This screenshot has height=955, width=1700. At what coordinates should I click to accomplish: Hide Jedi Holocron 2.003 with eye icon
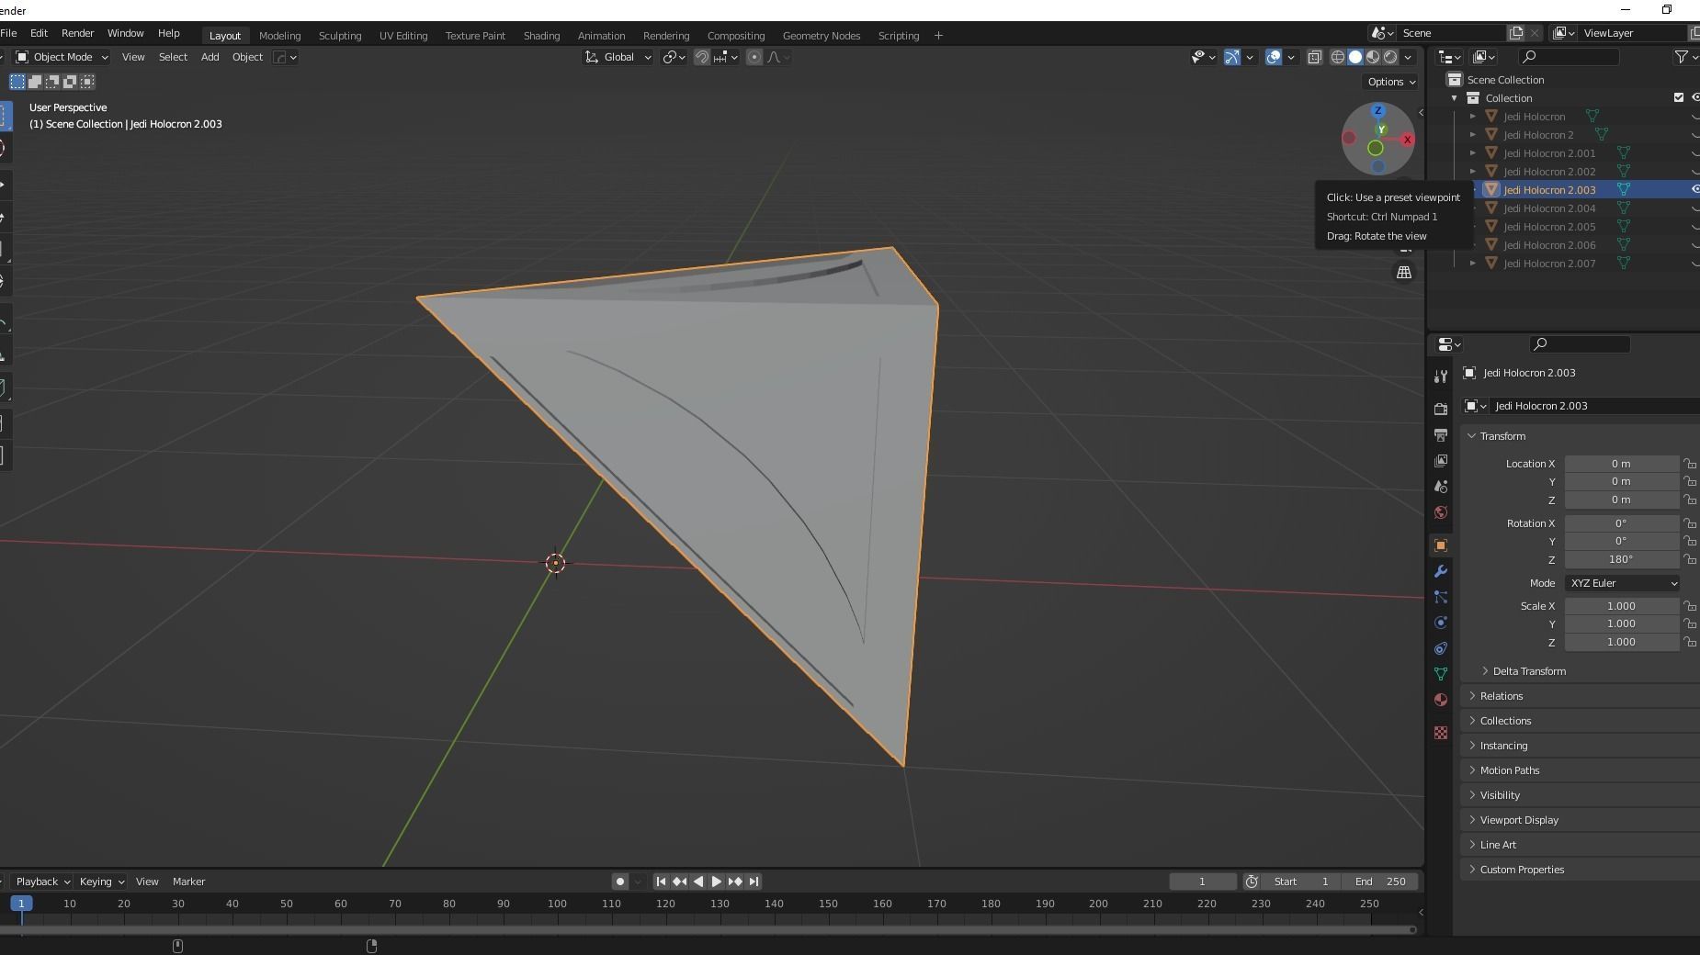click(x=1694, y=190)
